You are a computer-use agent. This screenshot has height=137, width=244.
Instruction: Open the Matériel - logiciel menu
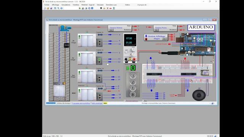click(88, 5)
